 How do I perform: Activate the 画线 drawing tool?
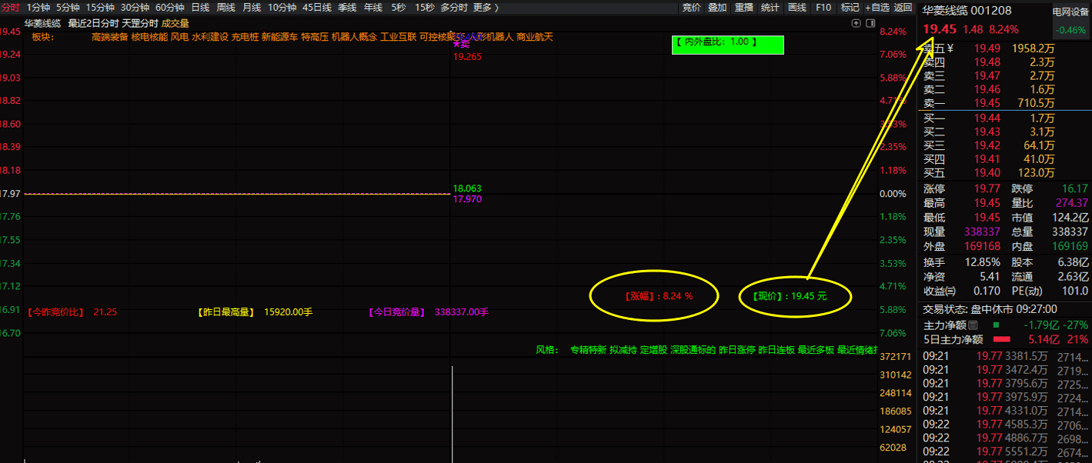tap(797, 8)
